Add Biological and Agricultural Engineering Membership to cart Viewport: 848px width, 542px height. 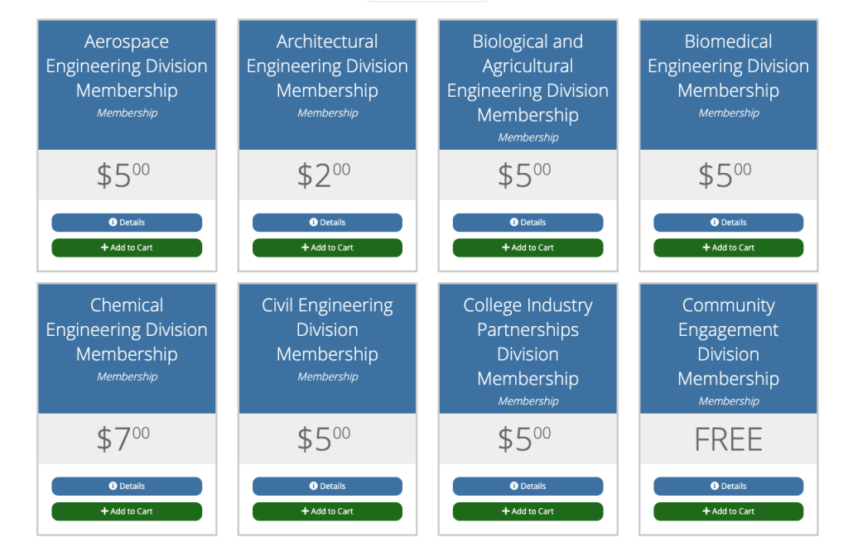tap(528, 247)
